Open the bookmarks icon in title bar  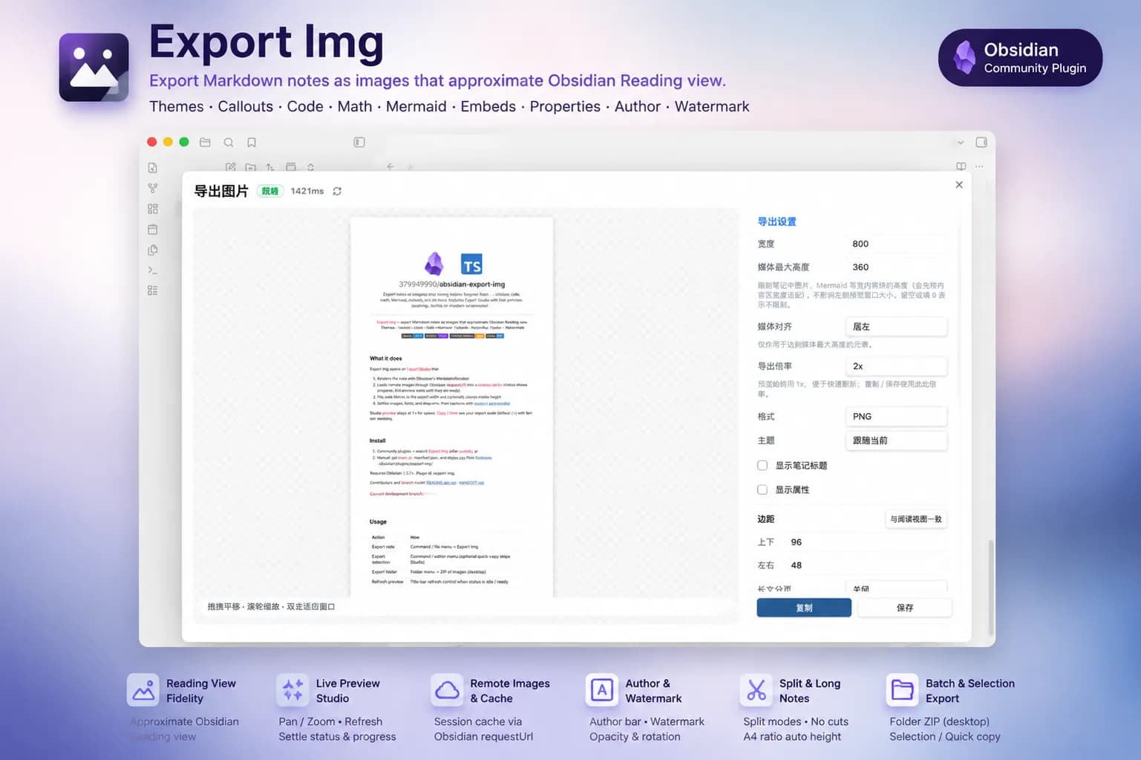click(x=252, y=142)
